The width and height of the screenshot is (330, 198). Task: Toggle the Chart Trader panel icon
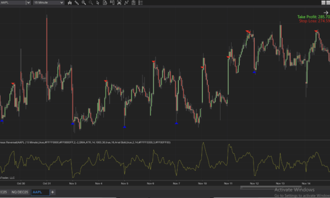tap(112, 3)
